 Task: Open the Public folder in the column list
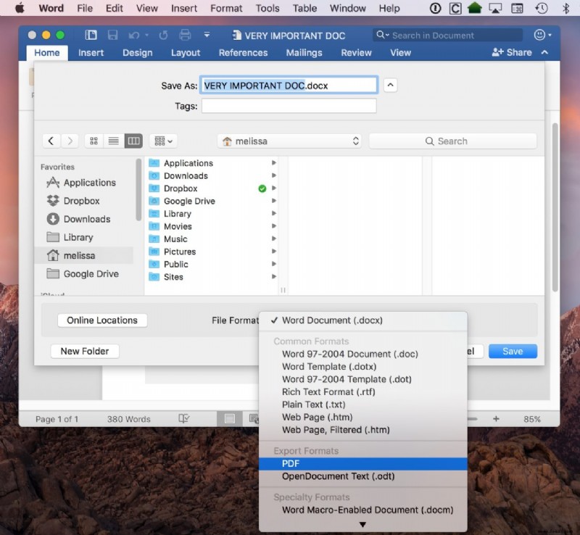[212, 264]
